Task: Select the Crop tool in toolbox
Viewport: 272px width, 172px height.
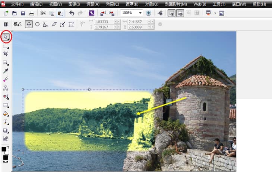Action: (6, 54)
